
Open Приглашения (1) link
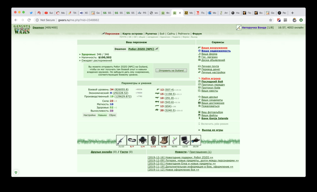tap(200, 152)
